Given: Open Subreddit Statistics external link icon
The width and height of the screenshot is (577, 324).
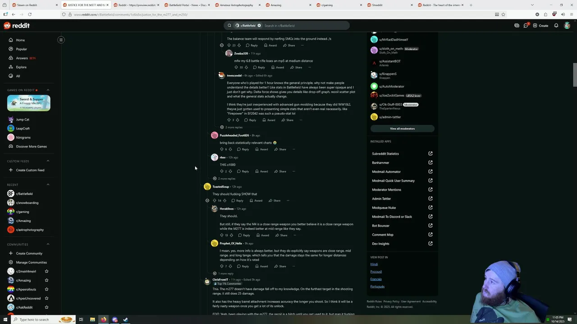Looking at the screenshot, I should click(430, 153).
